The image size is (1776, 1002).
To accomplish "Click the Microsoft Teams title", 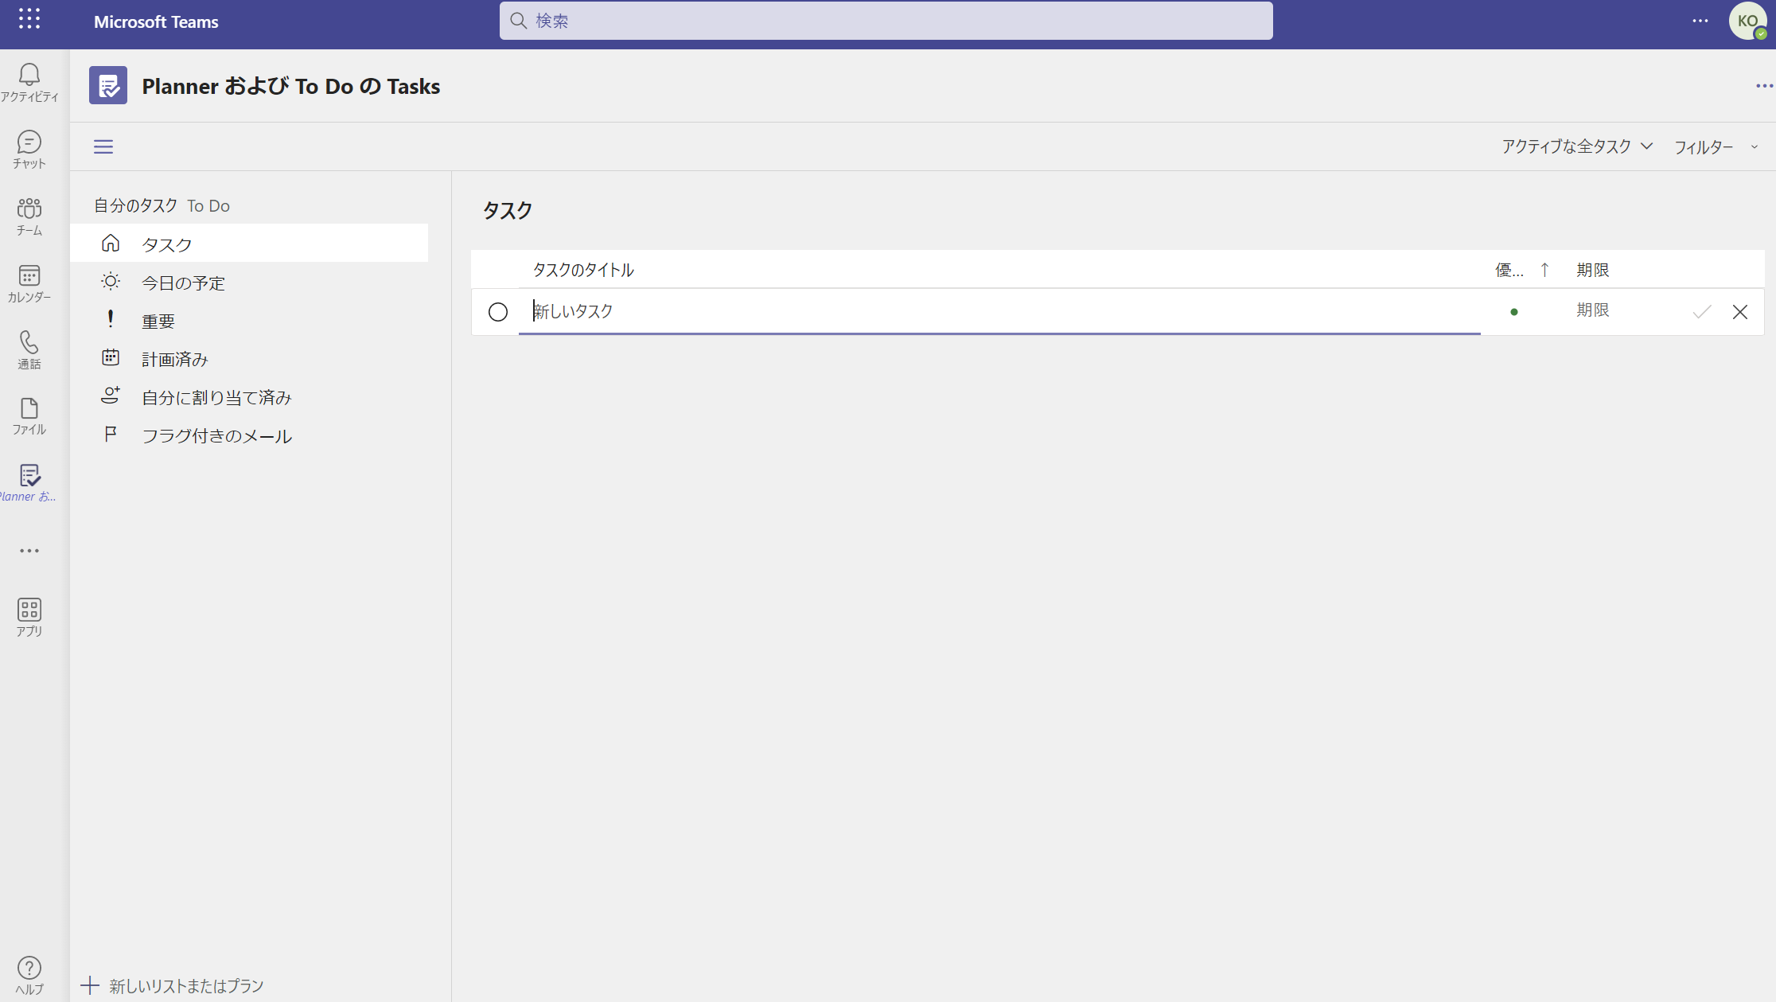I will (x=156, y=21).
